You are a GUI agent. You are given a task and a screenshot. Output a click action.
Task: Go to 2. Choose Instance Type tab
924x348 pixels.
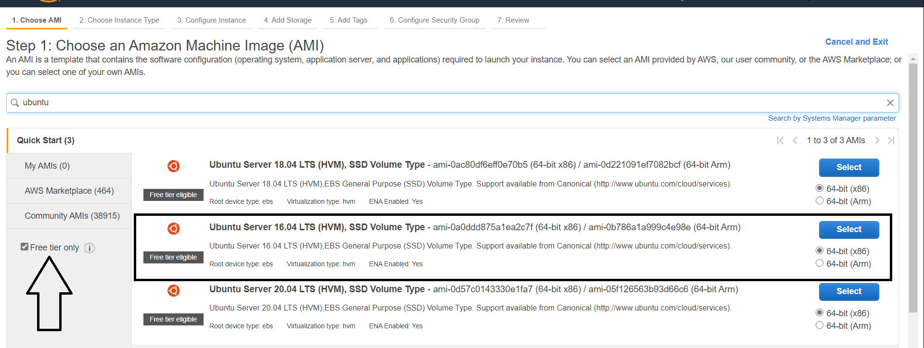(x=119, y=20)
